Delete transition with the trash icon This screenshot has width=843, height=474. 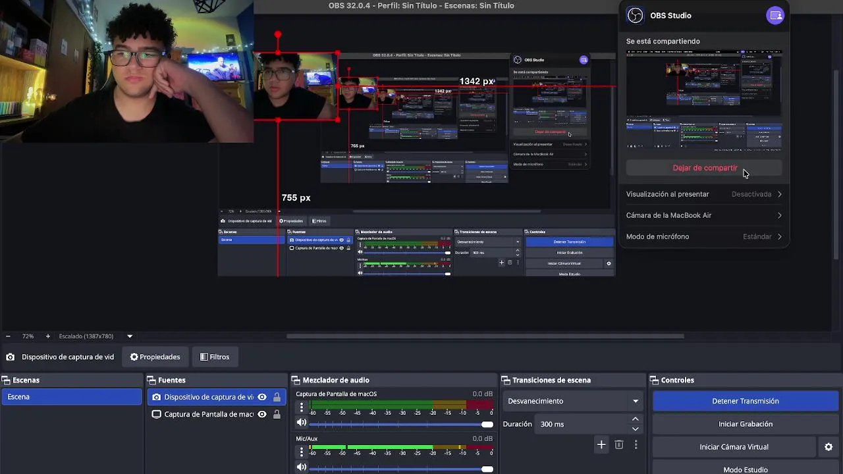619,445
